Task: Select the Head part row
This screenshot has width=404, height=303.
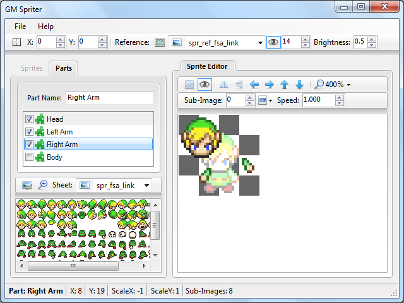Action: click(x=88, y=119)
